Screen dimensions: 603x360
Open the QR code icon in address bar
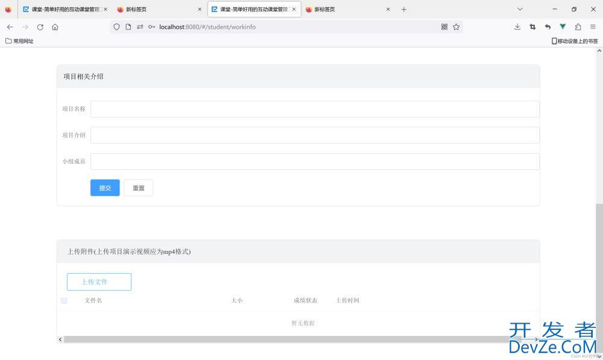[444, 27]
